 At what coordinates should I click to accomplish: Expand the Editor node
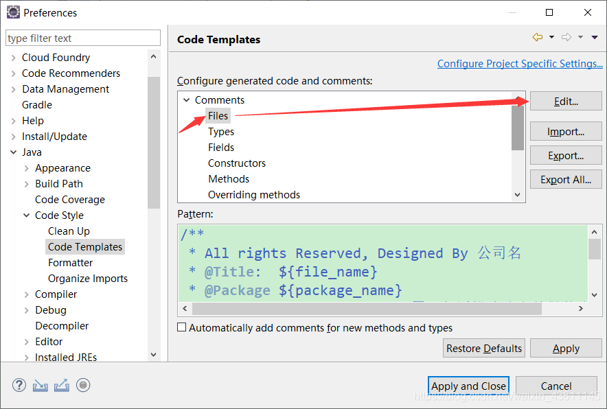click(26, 342)
